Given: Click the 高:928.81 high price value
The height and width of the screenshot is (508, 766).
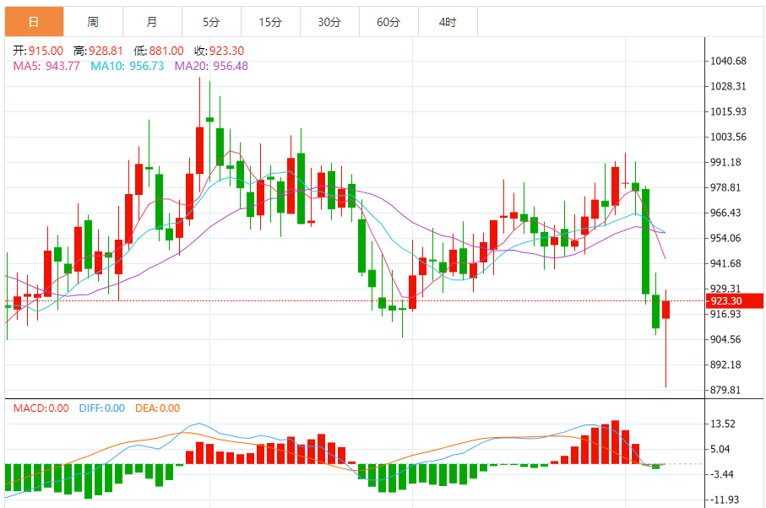Looking at the screenshot, I should click(98, 51).
